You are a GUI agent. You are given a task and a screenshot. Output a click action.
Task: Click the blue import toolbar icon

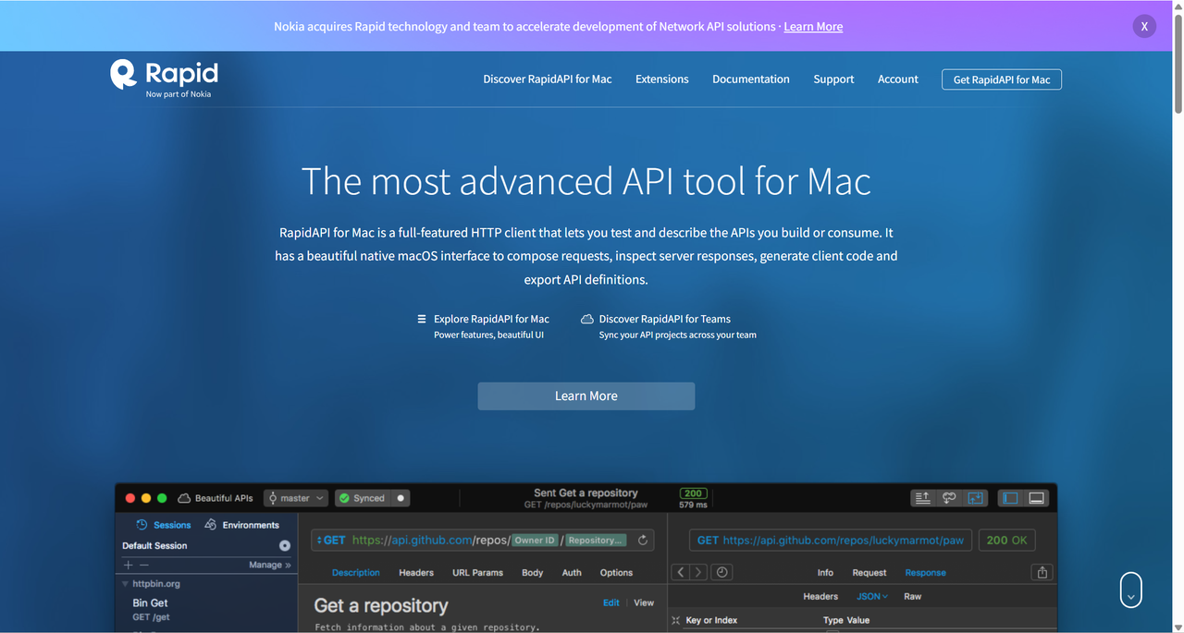(x=976, y=498)
